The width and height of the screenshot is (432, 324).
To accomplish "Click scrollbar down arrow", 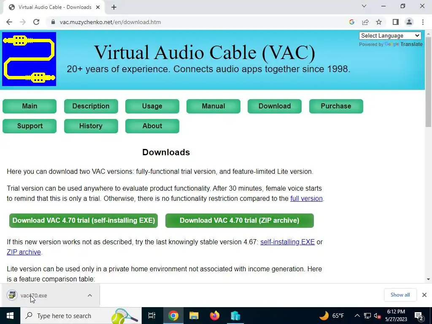I will 428,279.
